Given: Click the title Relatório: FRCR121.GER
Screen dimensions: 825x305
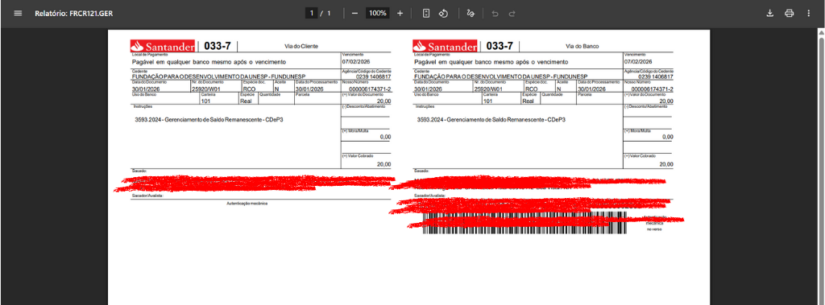Looking at the screenshot, I should point(73,13).
